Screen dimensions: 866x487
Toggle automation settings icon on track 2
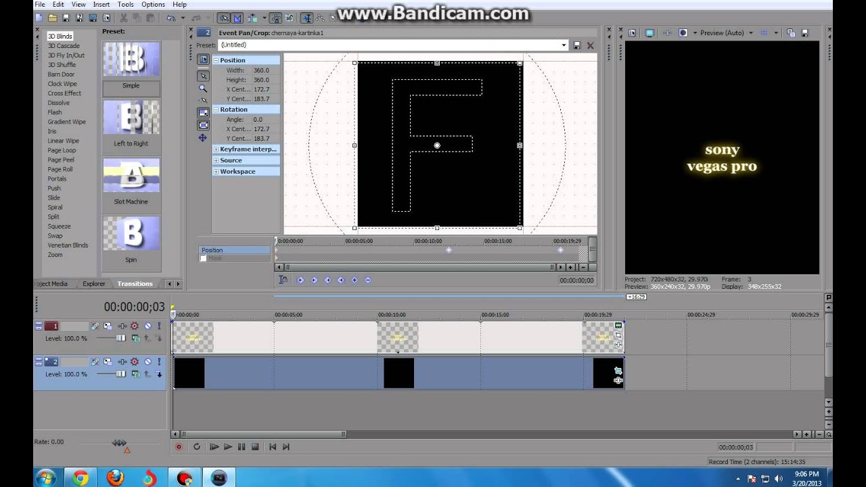pyautogui.click(x=135, y=362)
